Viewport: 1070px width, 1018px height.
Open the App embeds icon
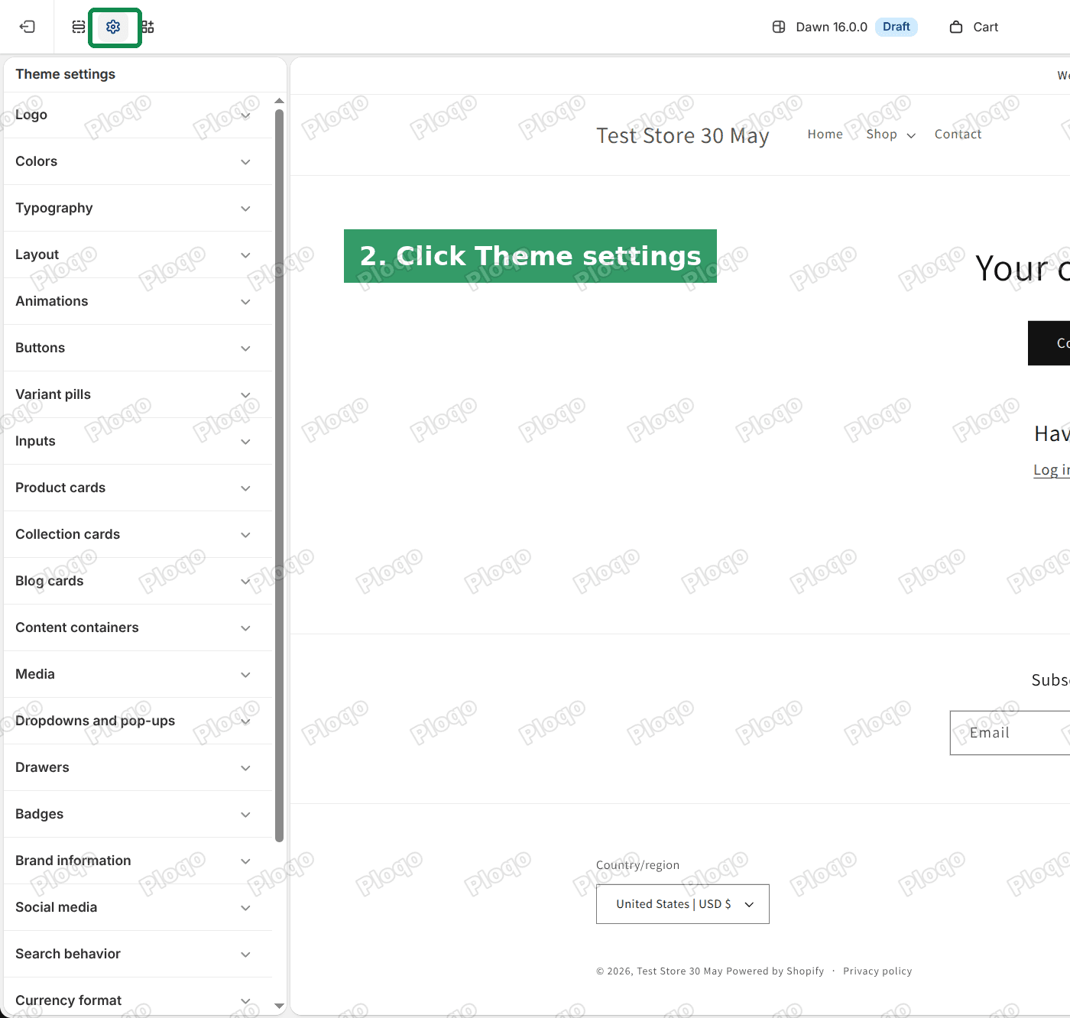(x=148, y=27)
